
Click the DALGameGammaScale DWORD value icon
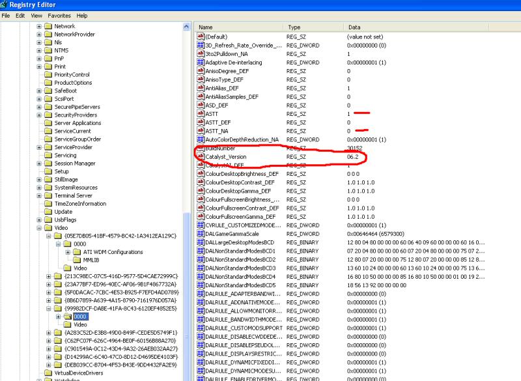(201, 234)
